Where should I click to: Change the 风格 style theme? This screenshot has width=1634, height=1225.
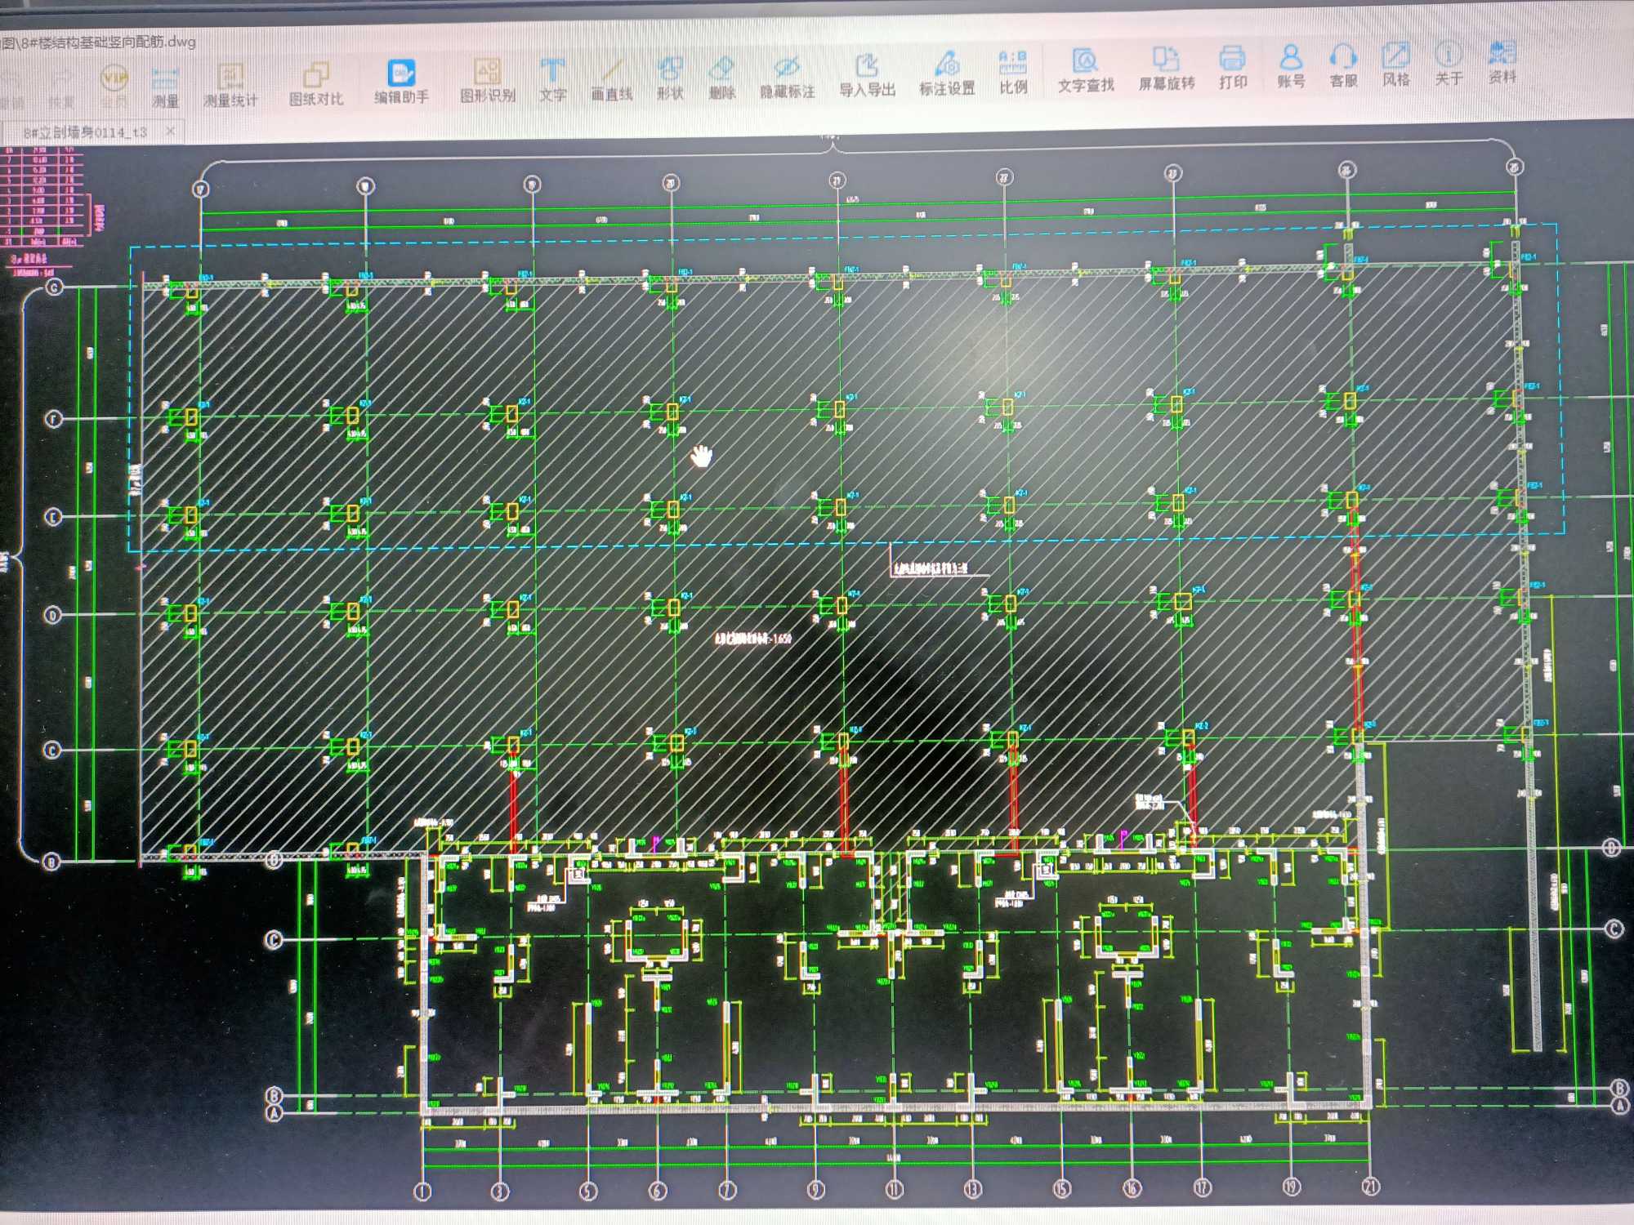click(1396, 64)
